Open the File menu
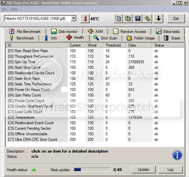The image size is (189, 177). tap(4, 9)
